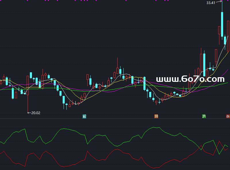Viewport: 230px width, 170px height.
Task: Open the www.6o7o.com watermark link
Action: pyautogui.click(x=190, y=79)
